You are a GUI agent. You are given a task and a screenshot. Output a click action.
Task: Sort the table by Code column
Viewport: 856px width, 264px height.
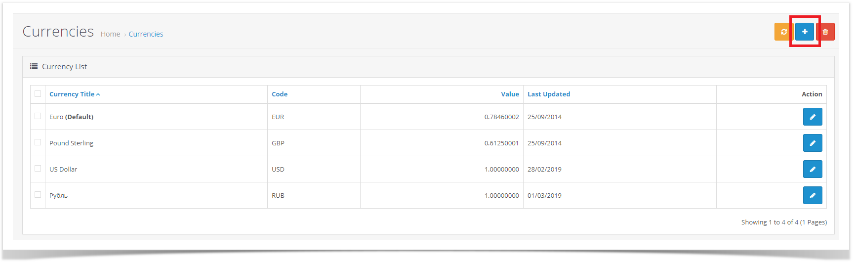(280, 94)
